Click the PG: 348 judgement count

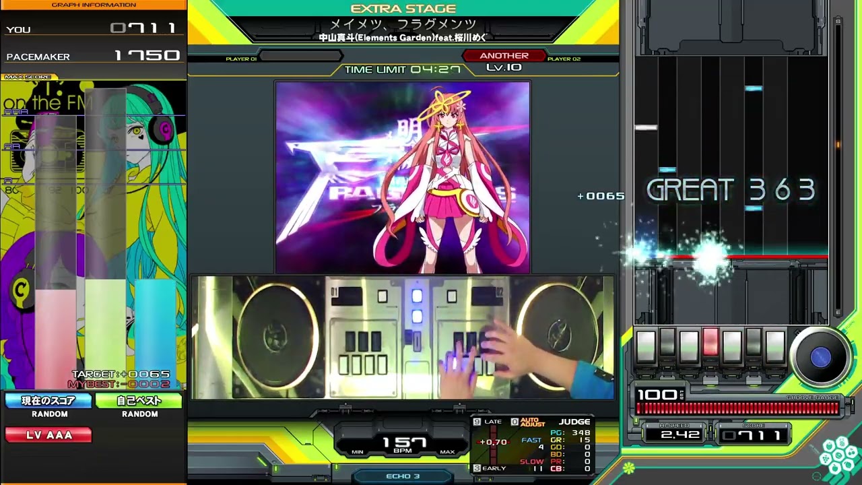(x=570, y=433)
